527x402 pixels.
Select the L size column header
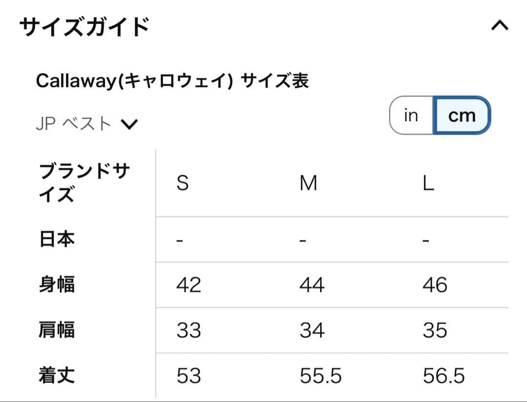tap(428, 183)
